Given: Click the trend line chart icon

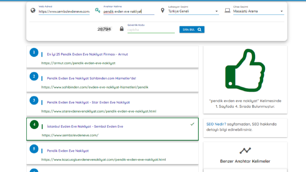Looking at the screenshot, I should pyautogui.click(x=245, y=150).
